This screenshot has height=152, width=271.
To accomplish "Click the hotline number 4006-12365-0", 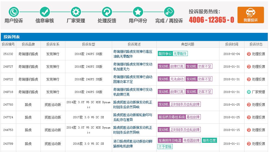I will (212, 20).
